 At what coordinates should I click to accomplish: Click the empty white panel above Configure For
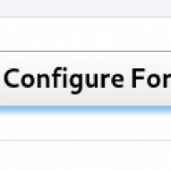pos(85,34)
